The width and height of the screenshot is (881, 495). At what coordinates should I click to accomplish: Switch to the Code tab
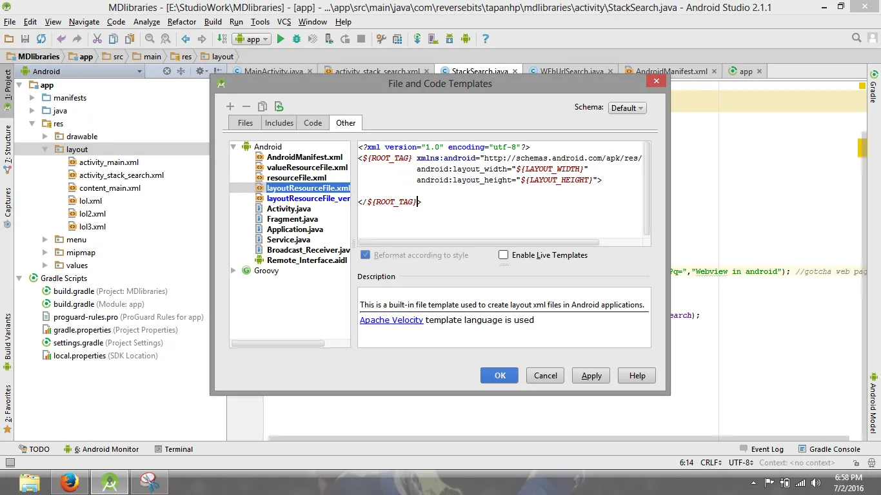[x=313, y=122]
